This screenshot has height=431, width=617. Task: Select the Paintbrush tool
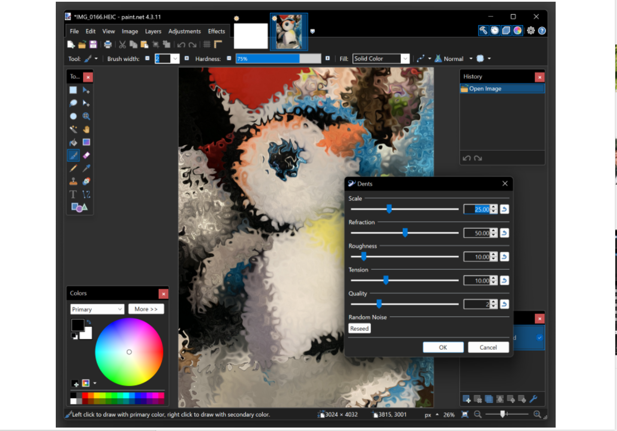[x=73, y=155]
